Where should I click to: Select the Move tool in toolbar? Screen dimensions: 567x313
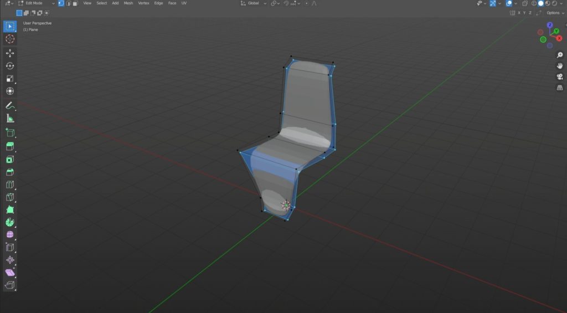point(10,53)
